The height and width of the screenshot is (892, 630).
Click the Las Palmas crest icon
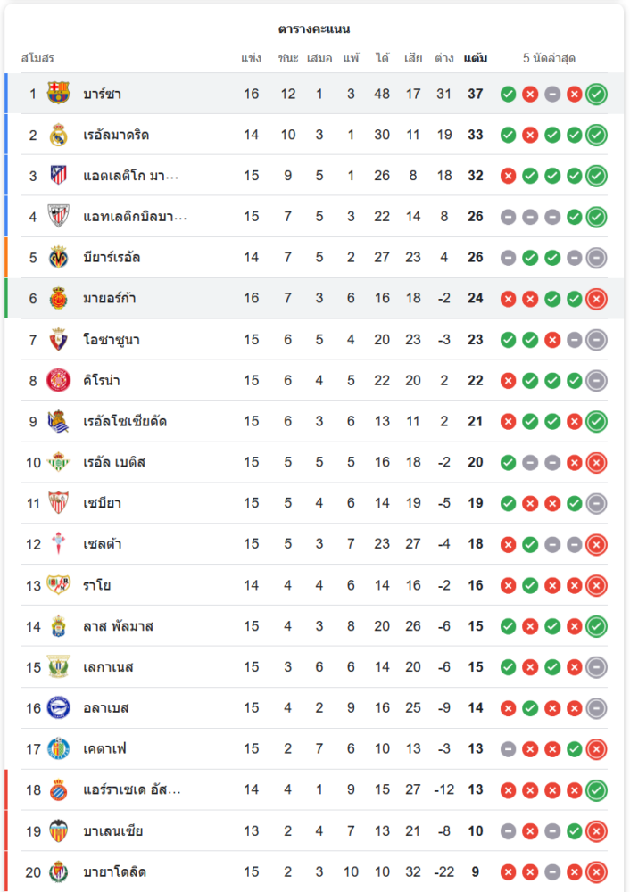pos(58,625)
